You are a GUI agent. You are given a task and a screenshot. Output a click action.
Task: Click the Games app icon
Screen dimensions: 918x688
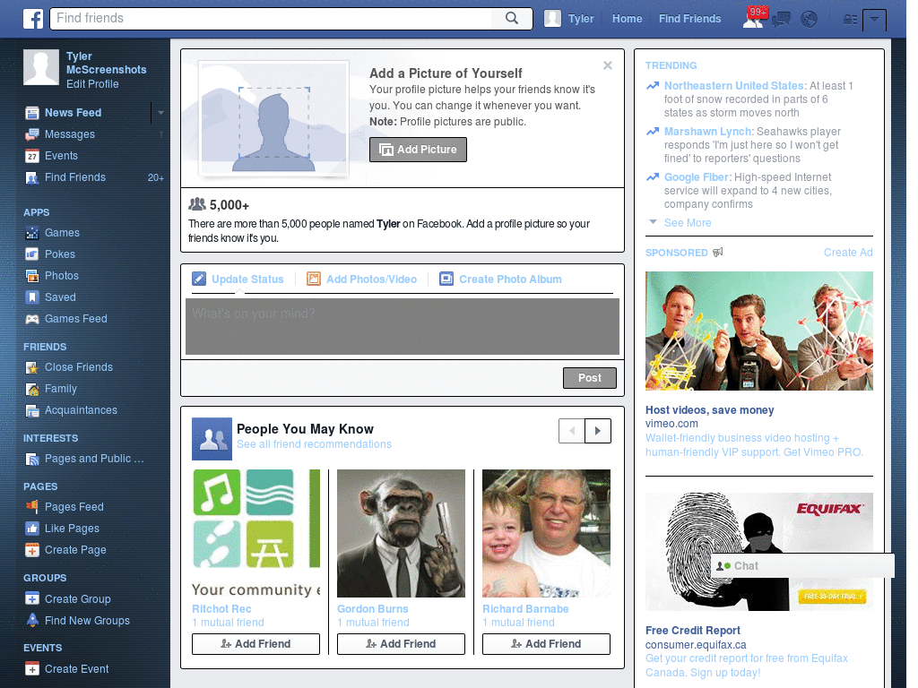click(x=32, y=233)
